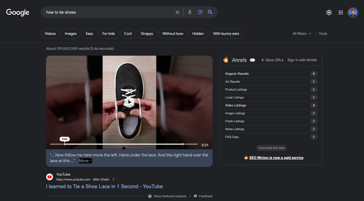Open I learned to Tie a Shoe Lace result
Viewport: 364px width, 201px height.
104,186
